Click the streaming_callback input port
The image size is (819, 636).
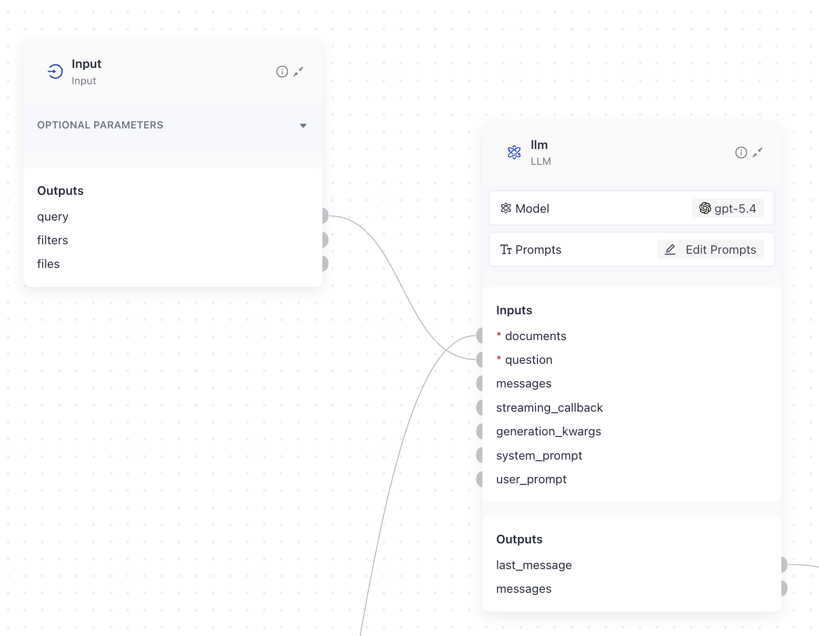click(480, 408)
